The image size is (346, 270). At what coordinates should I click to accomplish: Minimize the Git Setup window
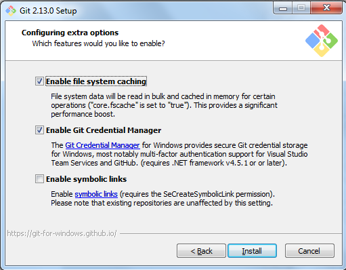pyautogui.click(x=283, y=8)
